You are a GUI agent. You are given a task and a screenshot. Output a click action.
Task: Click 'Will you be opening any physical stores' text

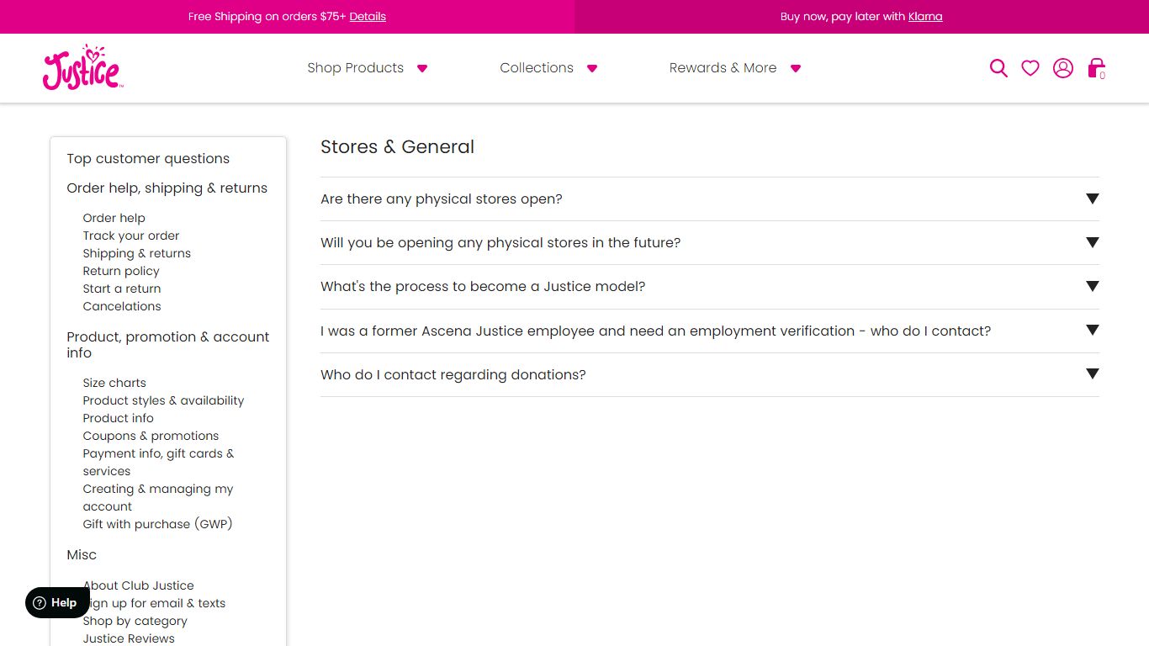[500, 243]
